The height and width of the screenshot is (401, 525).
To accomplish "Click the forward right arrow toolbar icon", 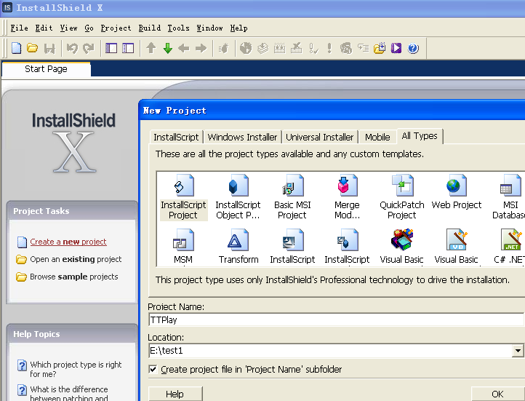I will (x=201, y=48).
